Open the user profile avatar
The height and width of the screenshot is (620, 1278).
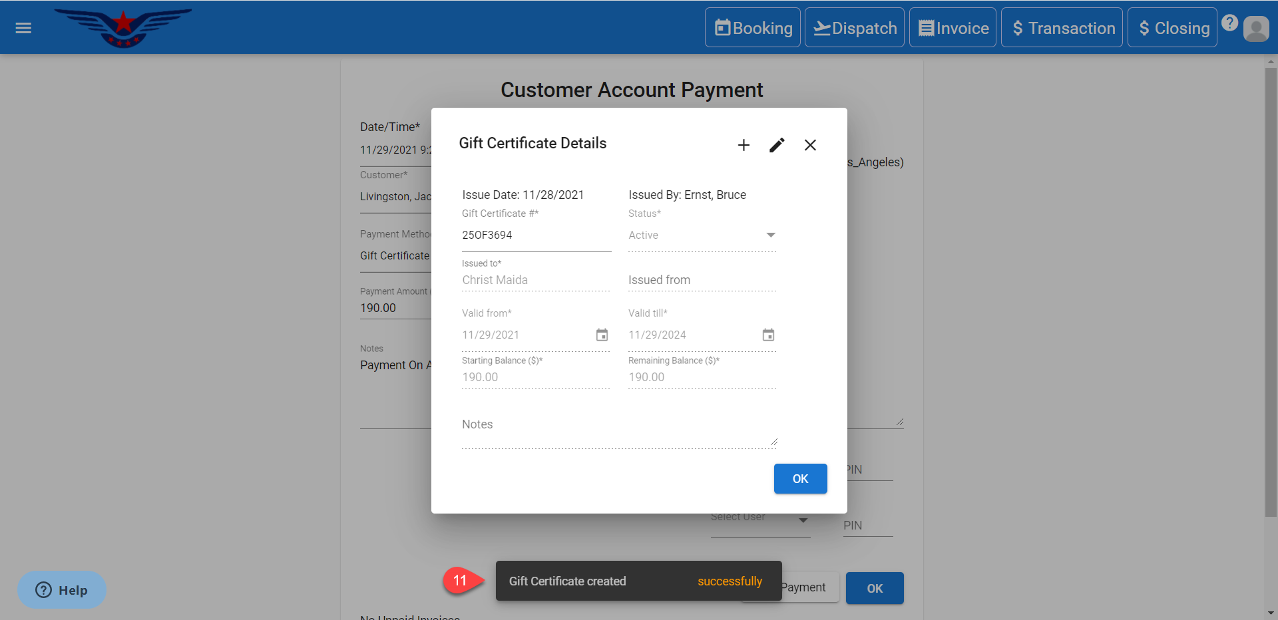pyautogui.click(x=1256, y=29)
